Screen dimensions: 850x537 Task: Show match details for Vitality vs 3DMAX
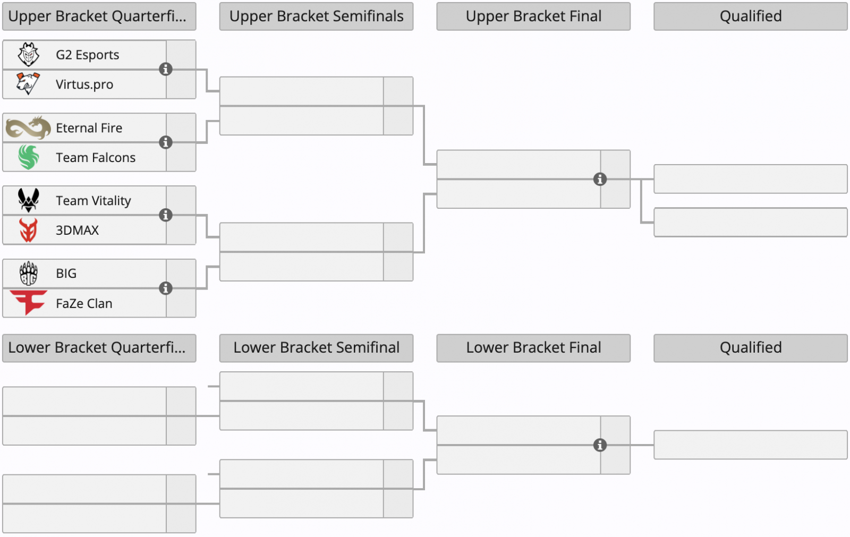tap(166, 215)
